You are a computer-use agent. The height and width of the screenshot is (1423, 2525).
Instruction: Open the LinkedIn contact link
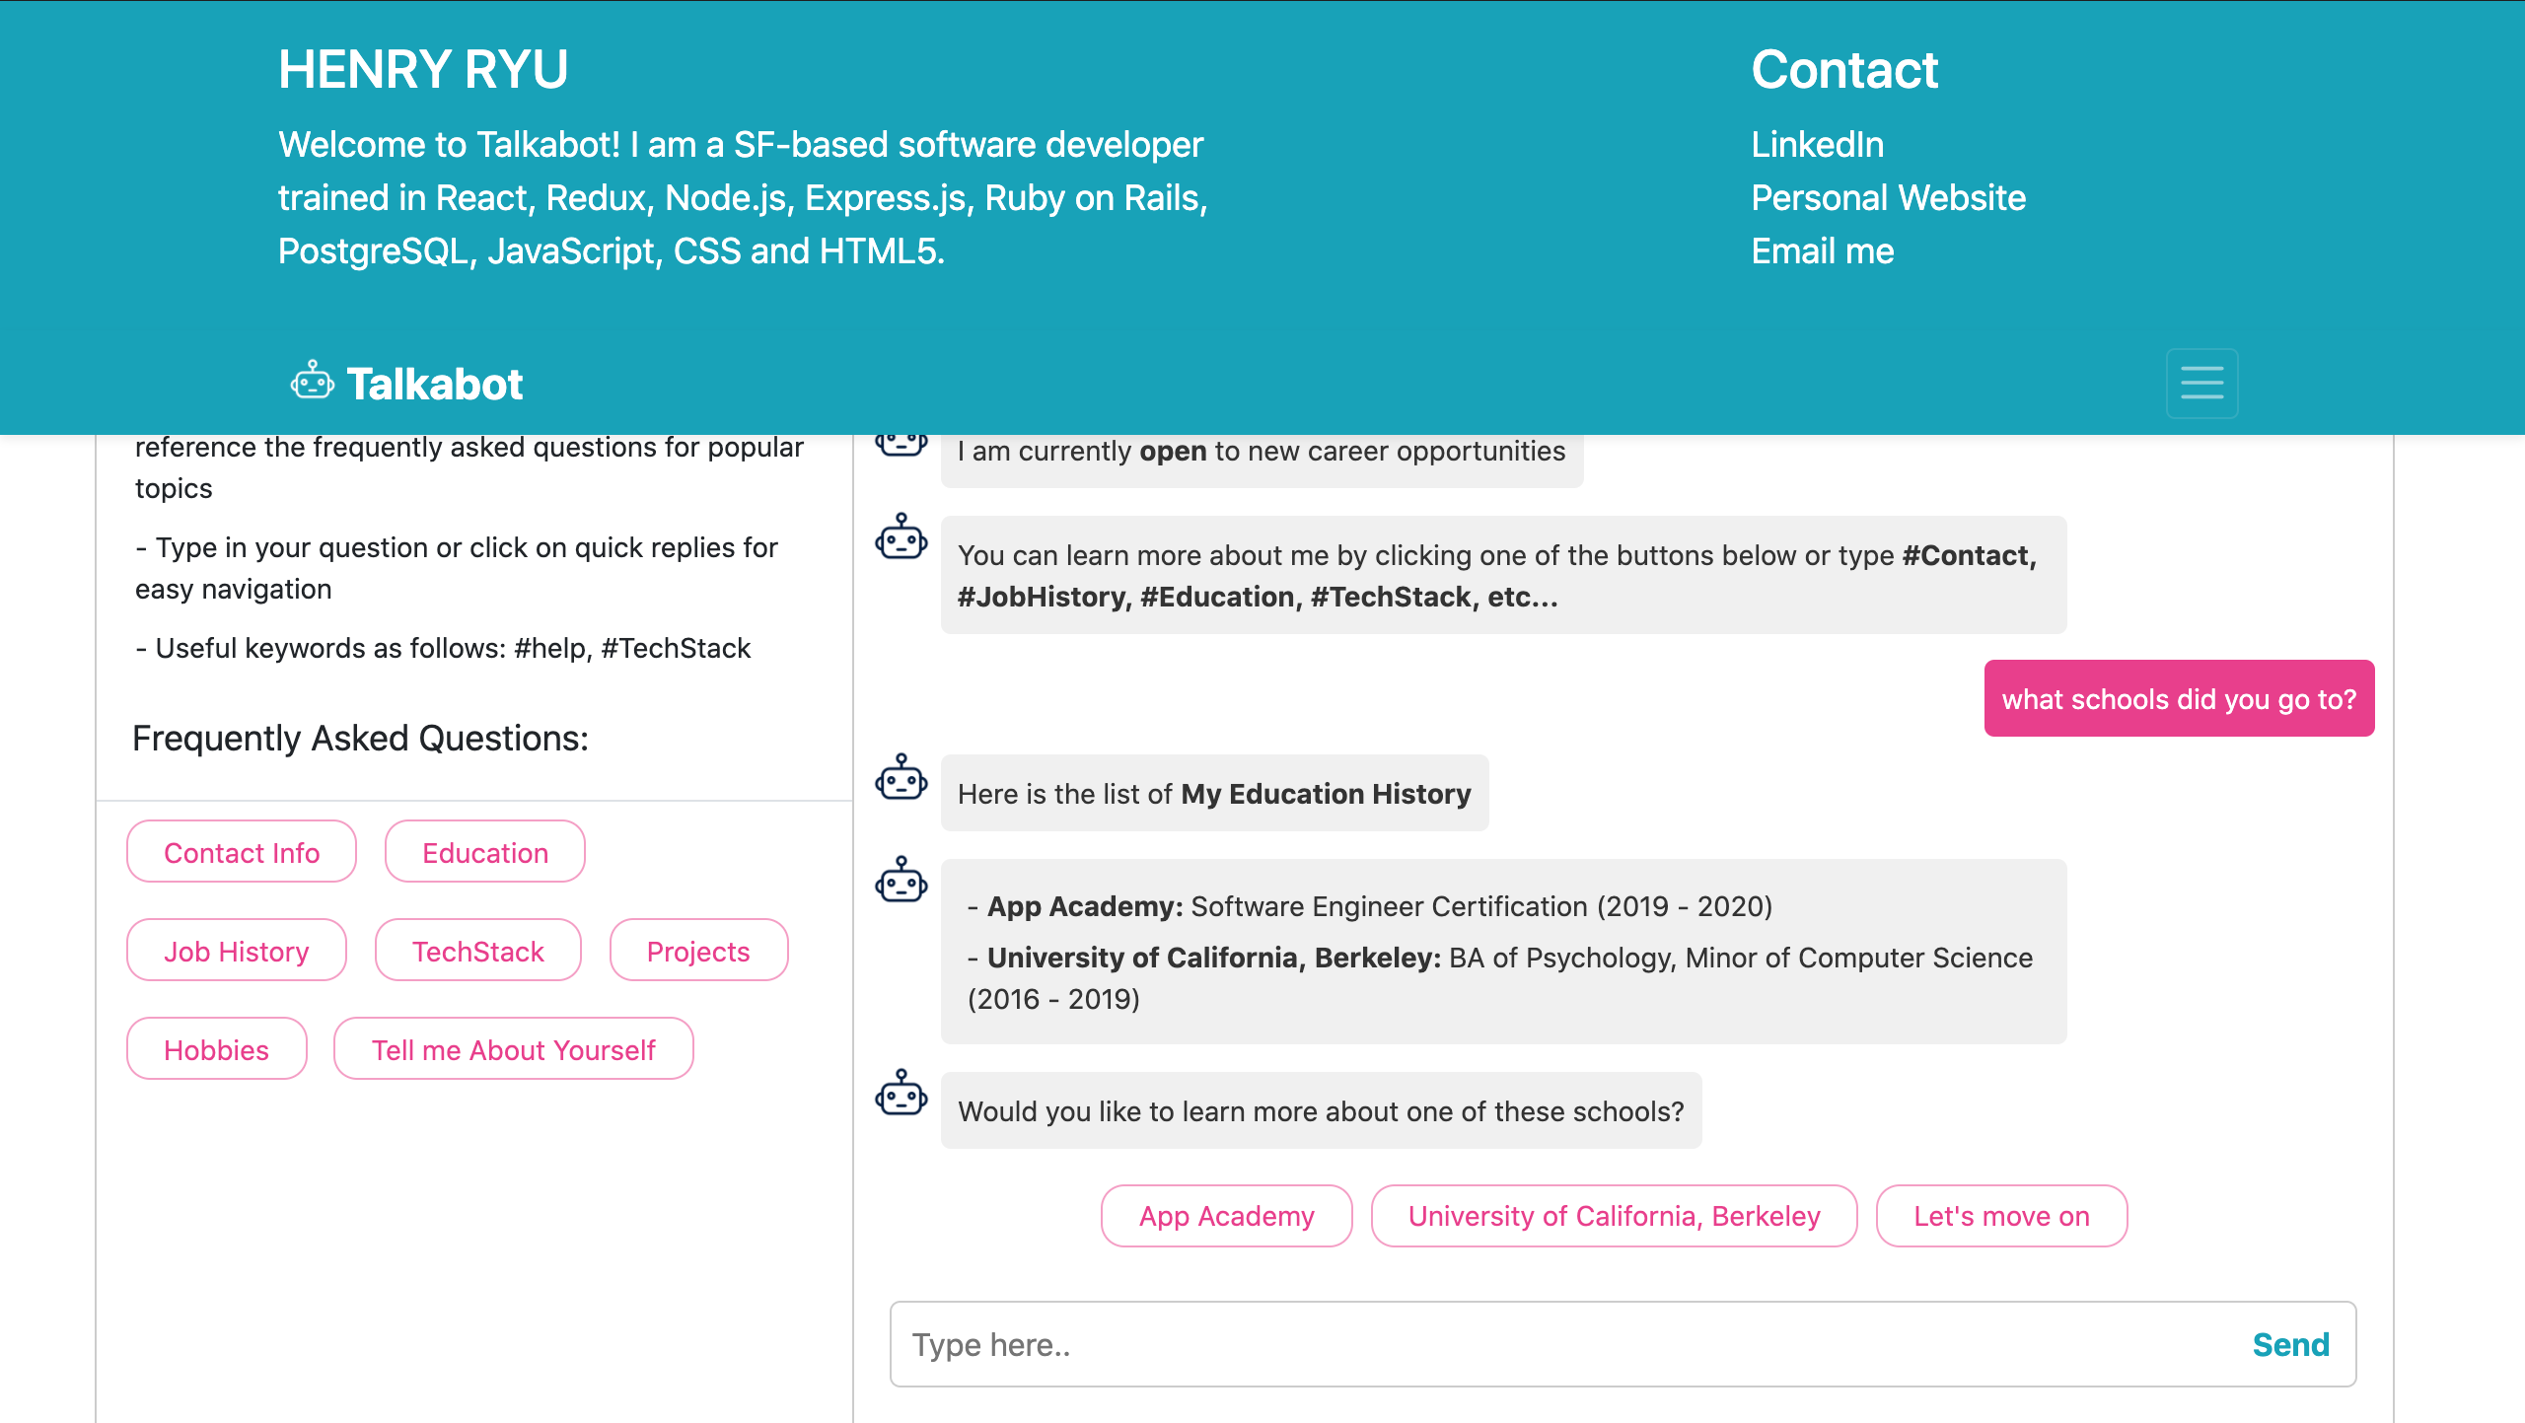(x=1817, y=145)
